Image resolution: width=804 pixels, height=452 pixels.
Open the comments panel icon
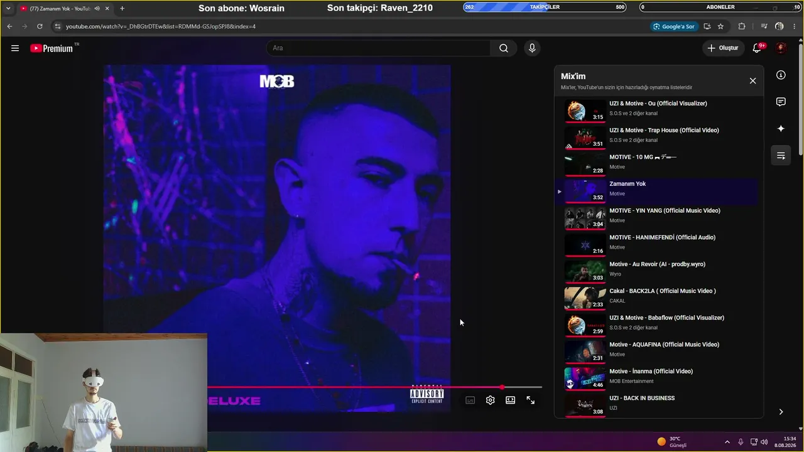(x=781, y=102)
